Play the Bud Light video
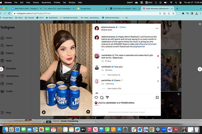This screenshot has height=134, width=202. click(x=66, y=69)
